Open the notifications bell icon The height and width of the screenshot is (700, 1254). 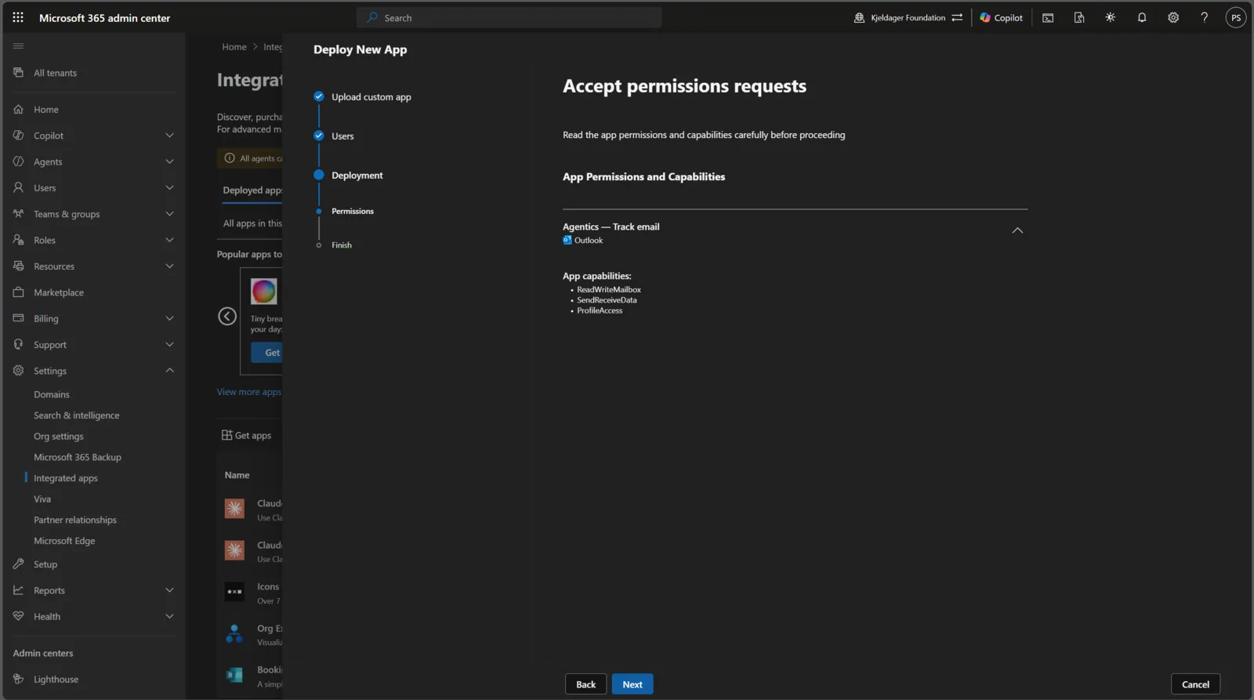coord(1142,17)
